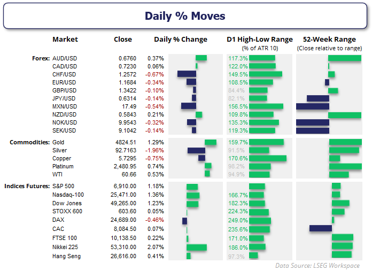Click the Gold market label
The height and width of the screenshot is (271, 372).
tap(58, 143)
